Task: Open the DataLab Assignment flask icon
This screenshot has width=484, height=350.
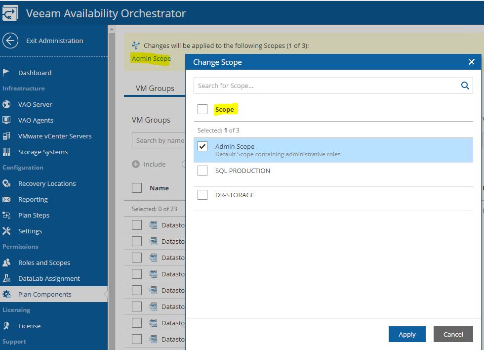Action: [6, 278]
